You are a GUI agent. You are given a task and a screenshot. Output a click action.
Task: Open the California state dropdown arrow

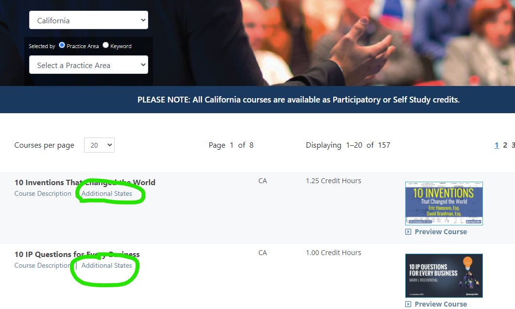pyautogui.click(x=142, y=20)
